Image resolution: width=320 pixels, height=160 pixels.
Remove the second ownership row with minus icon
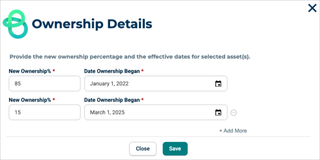(234, 113)
